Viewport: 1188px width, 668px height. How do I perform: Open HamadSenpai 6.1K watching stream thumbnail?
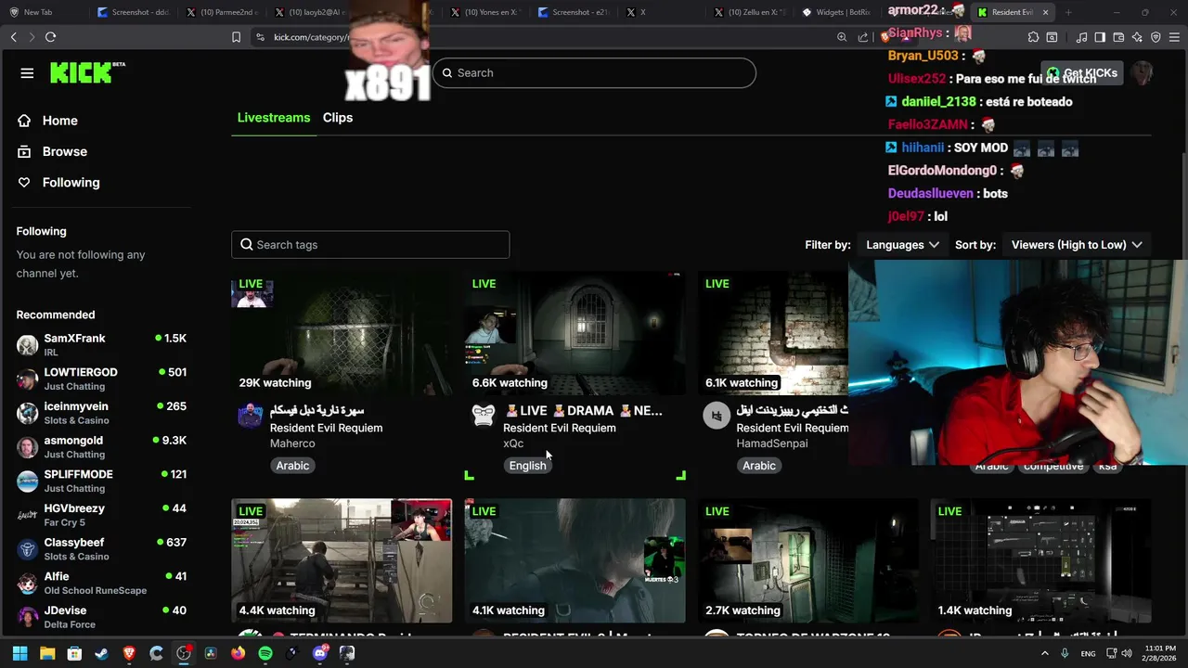tap(773, 333)
